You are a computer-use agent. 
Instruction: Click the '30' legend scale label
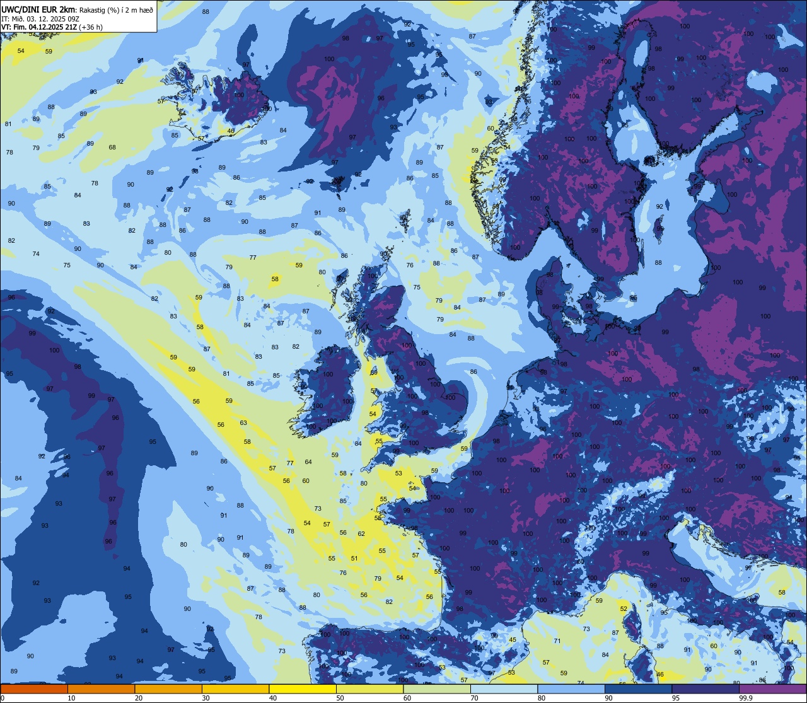[206, 698]
